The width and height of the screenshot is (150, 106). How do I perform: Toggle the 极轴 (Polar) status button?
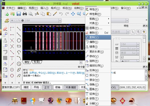click(x=57, y=87)
